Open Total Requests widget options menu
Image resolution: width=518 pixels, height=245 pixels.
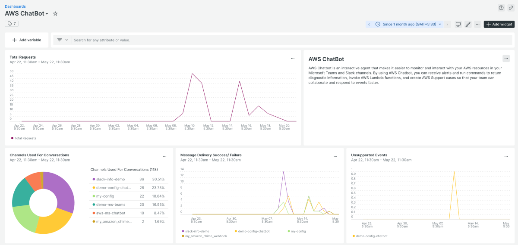pos(293,58)
